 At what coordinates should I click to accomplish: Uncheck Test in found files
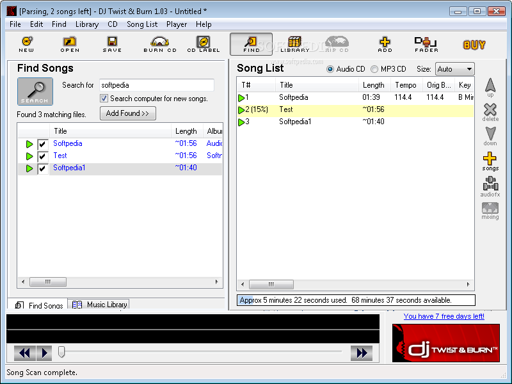(x=42, y=156)
